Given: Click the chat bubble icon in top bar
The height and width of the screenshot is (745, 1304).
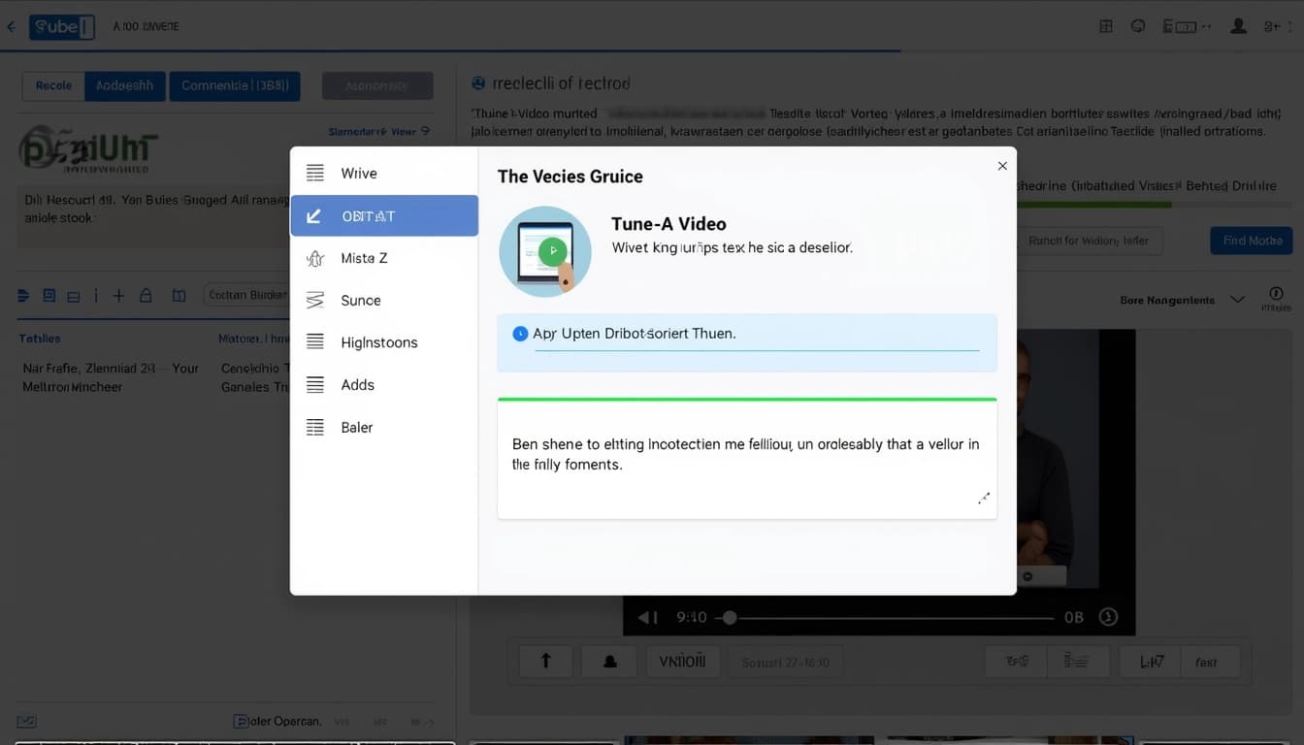Looking at the screenshot, I should (1138, 27).
